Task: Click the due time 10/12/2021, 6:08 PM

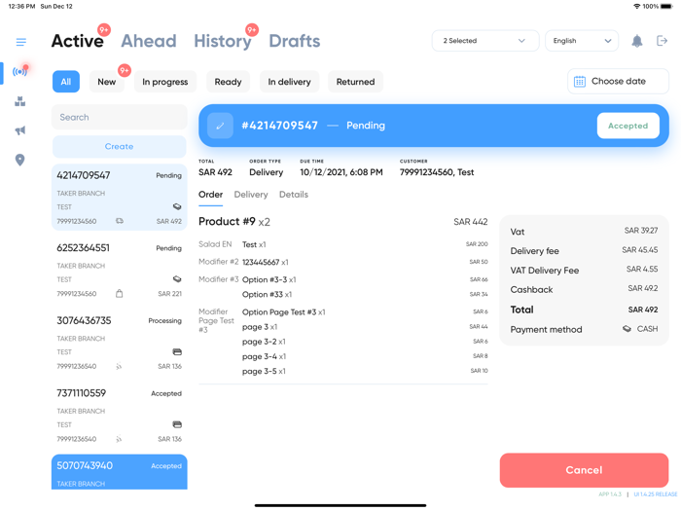Action: (341, 172)
